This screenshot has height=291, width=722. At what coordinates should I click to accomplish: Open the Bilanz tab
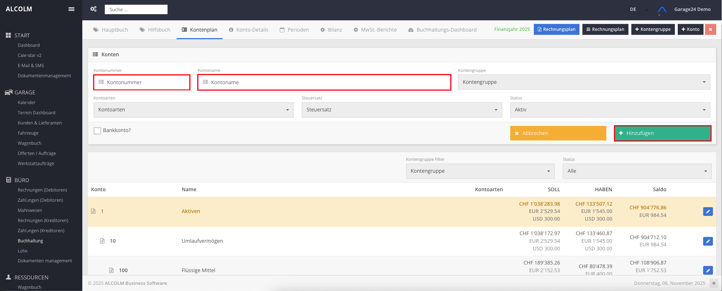click(331, 30)
